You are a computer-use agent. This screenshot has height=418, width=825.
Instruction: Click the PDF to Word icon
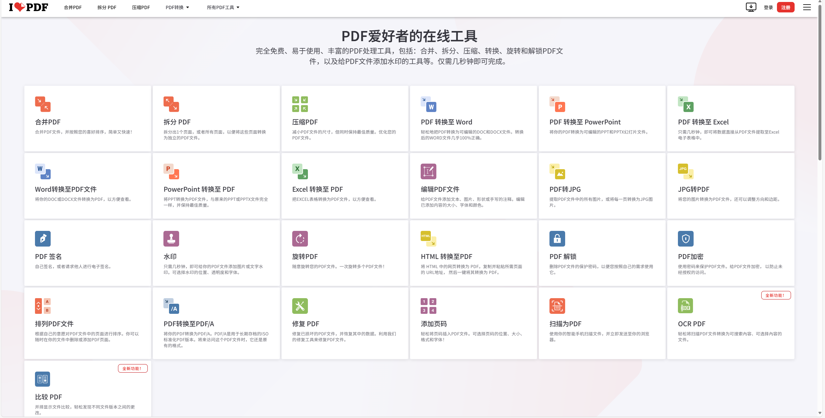tap(428, 104)
